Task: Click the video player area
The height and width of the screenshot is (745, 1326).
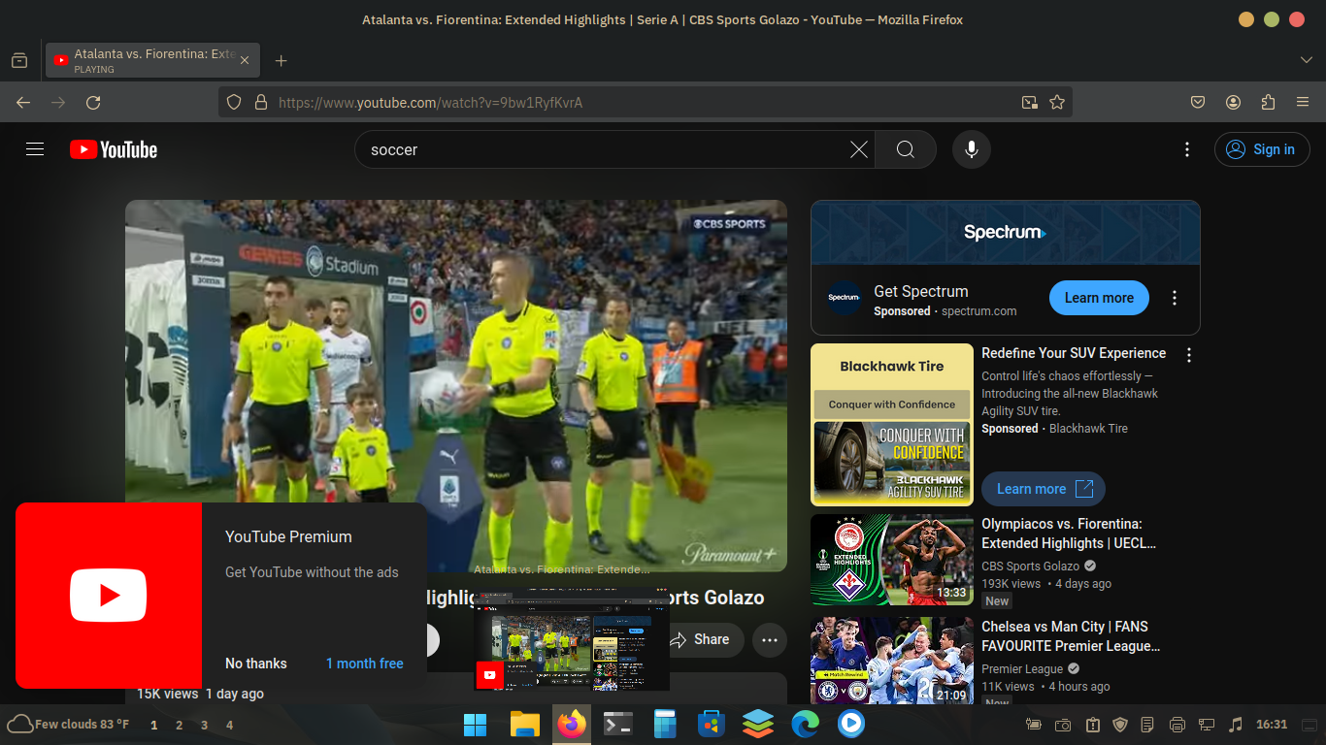Action: click(456, 386)
